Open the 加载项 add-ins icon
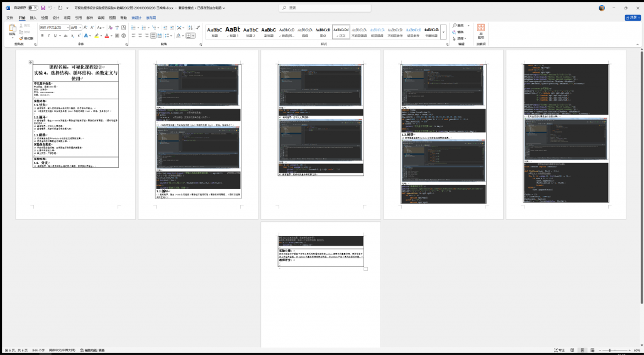This screenshot has height=355, width=644. coord(480,31)
